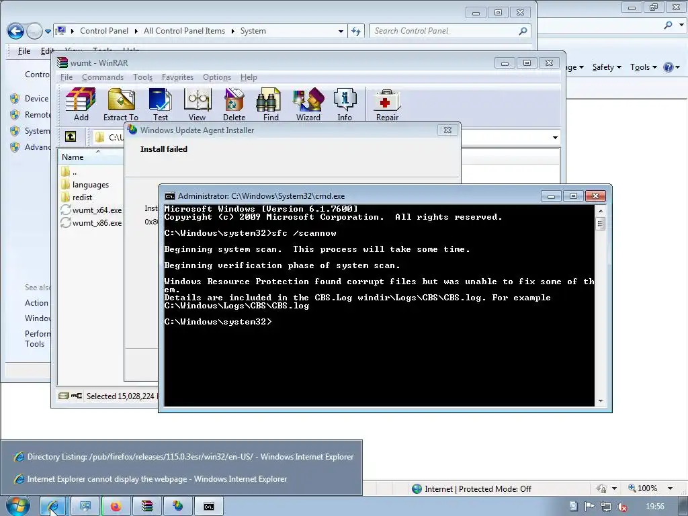This screenshot has width=688, height=516.
Task: Open WinRAR Tools menu
Action: coord(142,77)
